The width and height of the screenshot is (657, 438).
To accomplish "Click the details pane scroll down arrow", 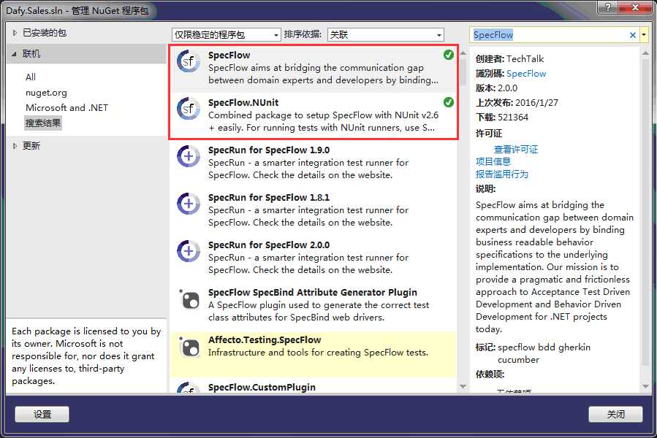I will tap(646, 386).
